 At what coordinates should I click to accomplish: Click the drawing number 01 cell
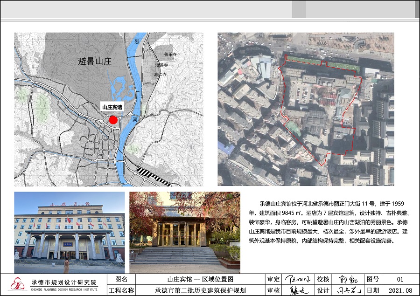(x=400, y=280)
